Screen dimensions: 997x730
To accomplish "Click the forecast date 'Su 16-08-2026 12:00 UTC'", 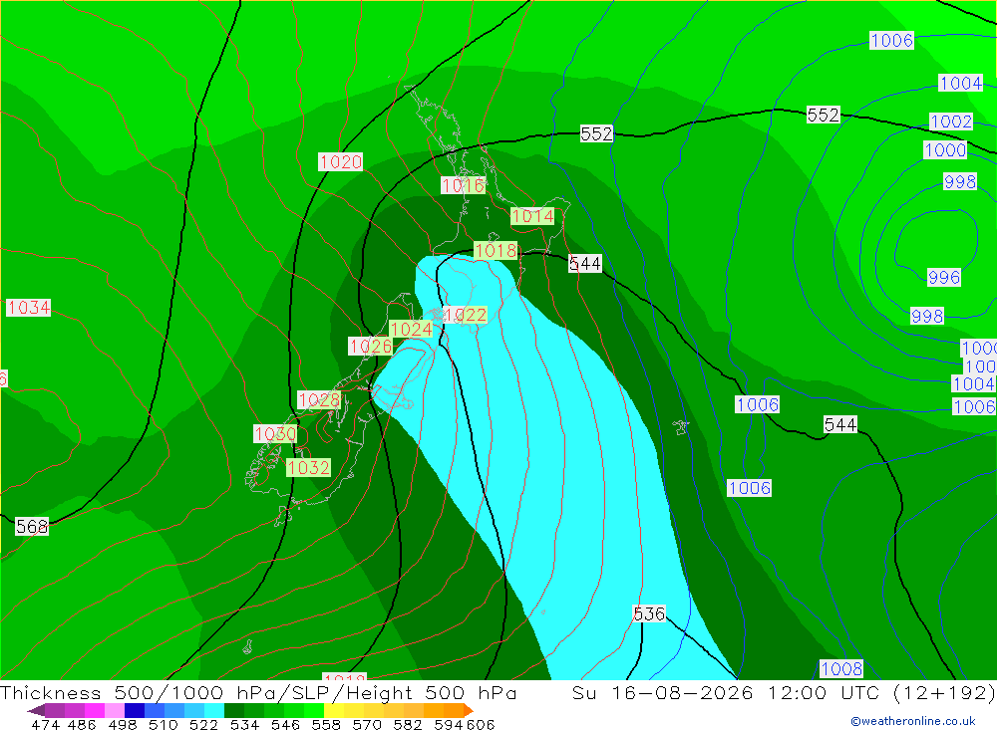I will coord(726,692).
